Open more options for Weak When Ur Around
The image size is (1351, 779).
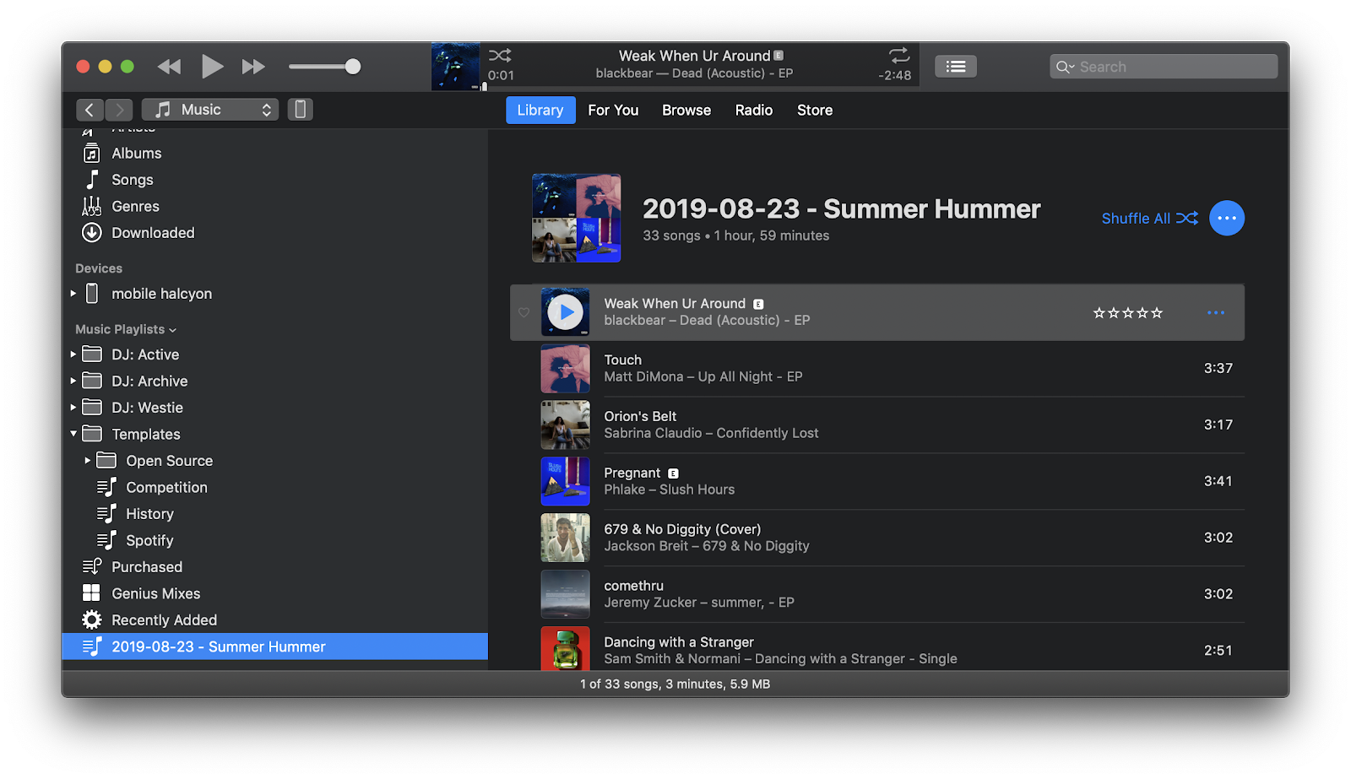point(1216,313)
